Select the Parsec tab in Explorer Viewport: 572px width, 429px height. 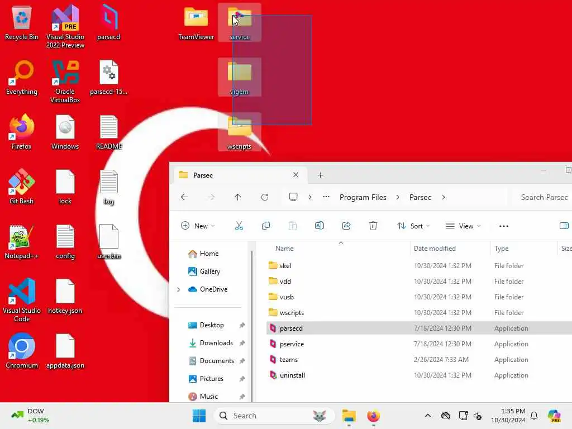point(240,175)
